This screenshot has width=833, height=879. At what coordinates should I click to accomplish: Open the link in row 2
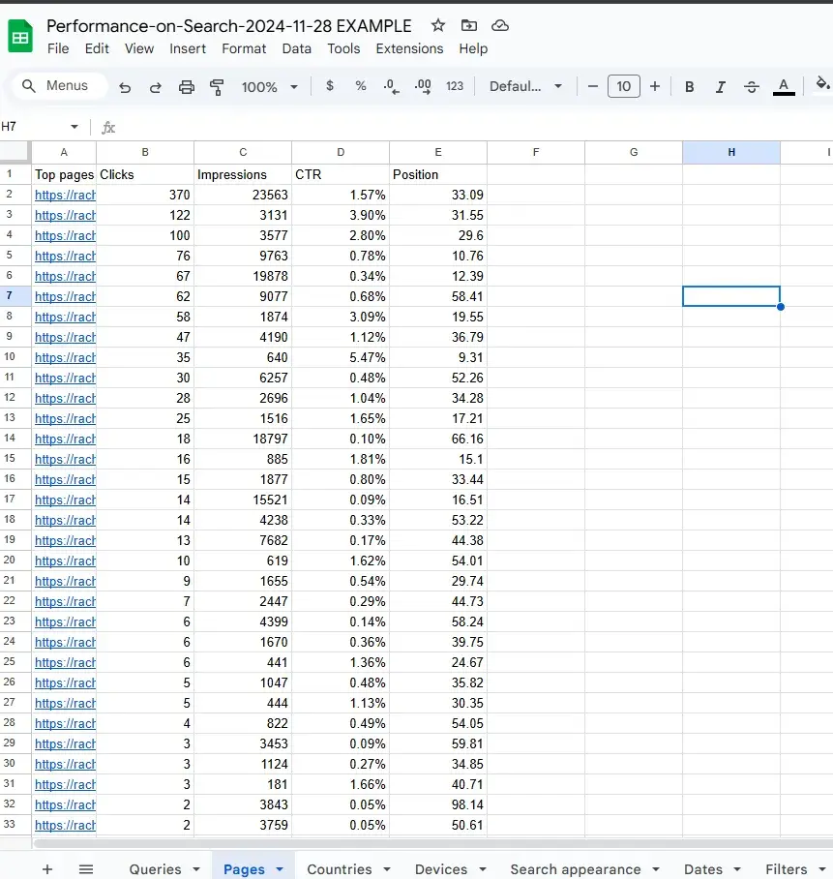coord(65,196)
